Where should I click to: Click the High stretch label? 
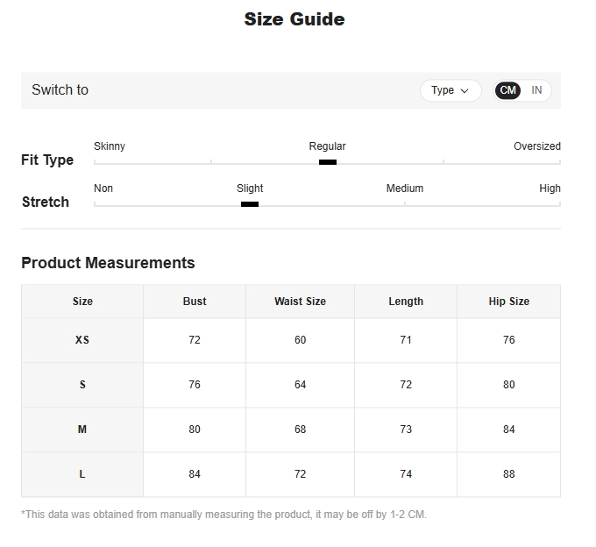click(550, 188)
